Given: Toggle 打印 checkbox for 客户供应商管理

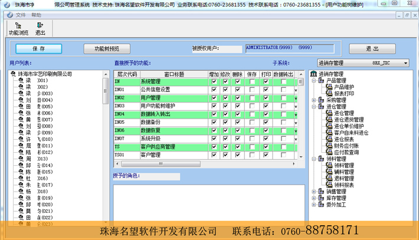Looking at the screenshot, I should [x=266, y=147].
